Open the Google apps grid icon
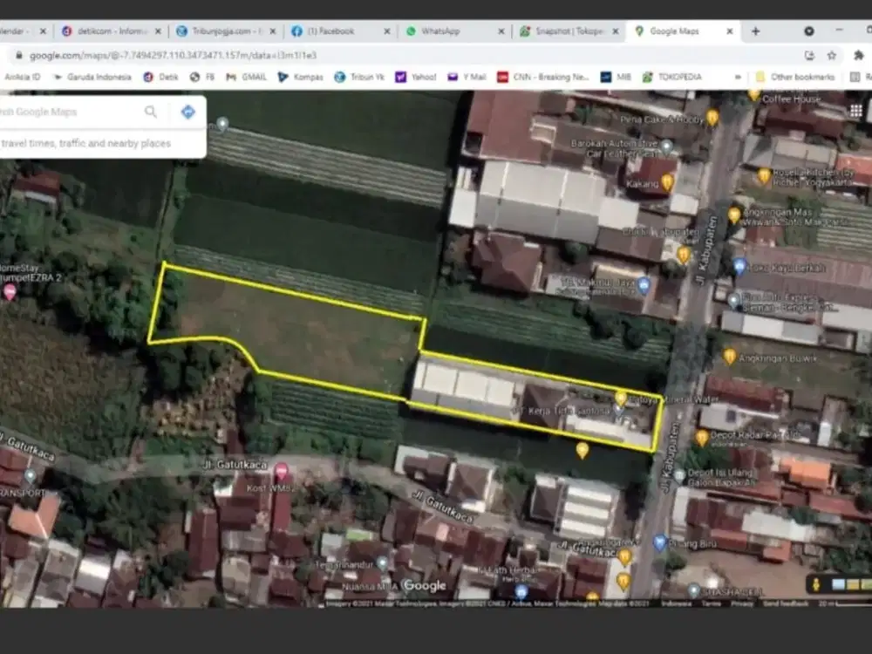872x654 pixels. [855, 111]
